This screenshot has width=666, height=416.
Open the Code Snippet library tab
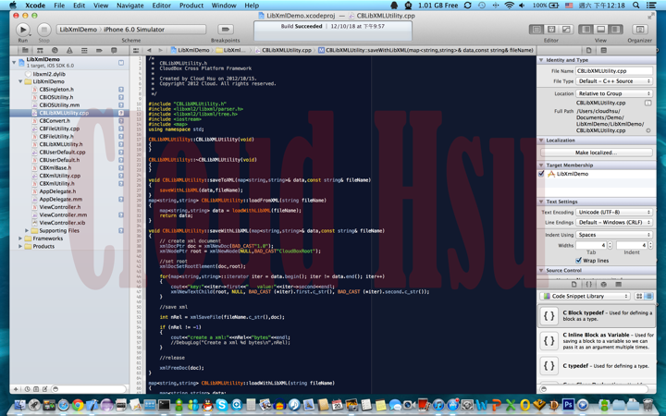click(588, 285)
